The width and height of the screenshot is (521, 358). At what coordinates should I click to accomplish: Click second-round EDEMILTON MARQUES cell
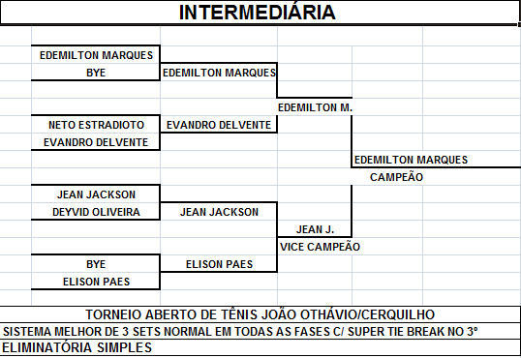point(219,73)
